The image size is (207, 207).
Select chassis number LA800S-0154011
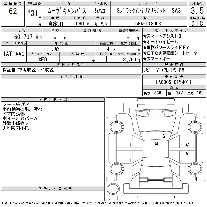point(174,82)
